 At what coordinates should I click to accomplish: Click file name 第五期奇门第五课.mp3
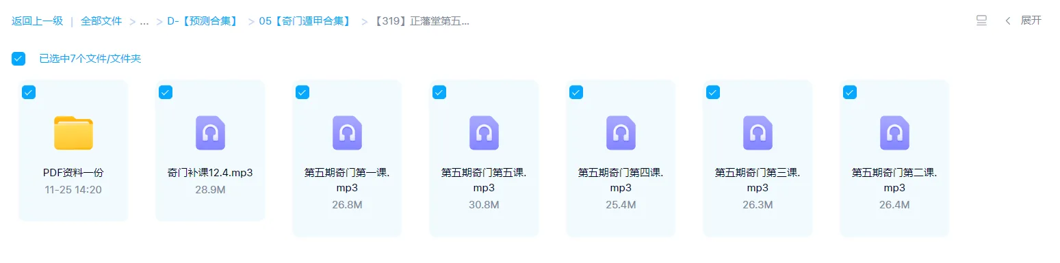click(484, 180)
